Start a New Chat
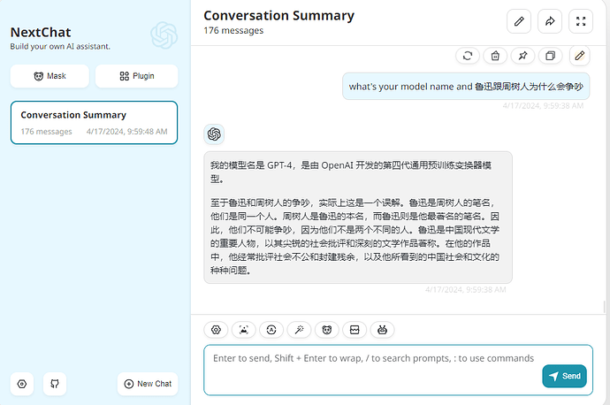Viewport: 610px width, 405px height. click(148, 384)
